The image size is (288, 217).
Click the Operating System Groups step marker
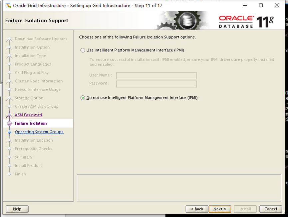coord(9,132)
